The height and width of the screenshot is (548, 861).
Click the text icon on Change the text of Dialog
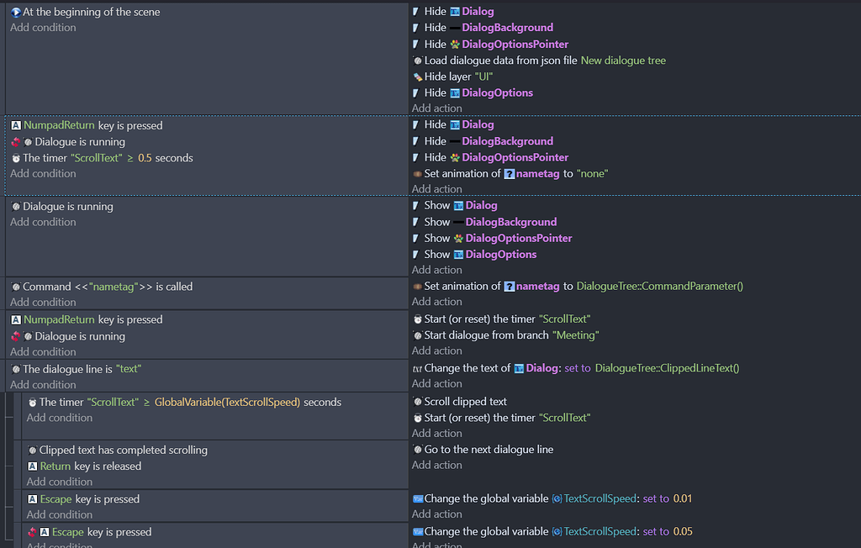click(417, 367)
